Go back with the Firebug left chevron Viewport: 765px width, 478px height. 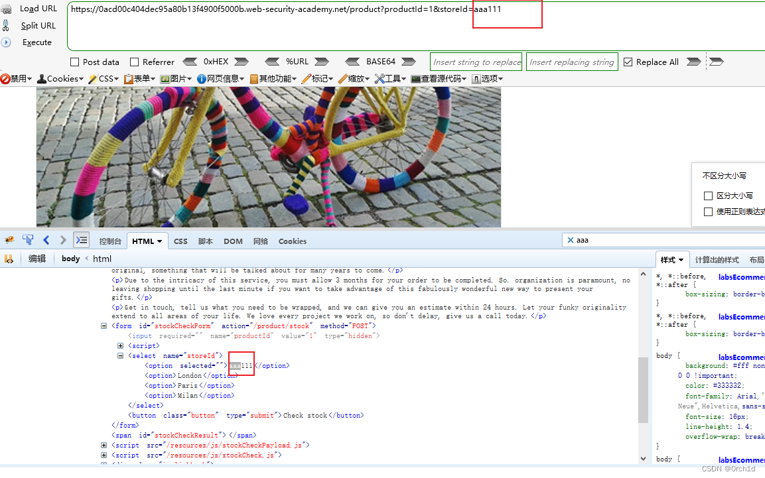[x=46, y=240]
